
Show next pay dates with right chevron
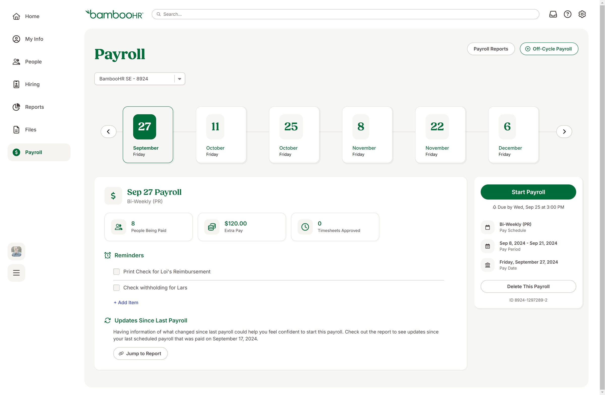(564, 131)
